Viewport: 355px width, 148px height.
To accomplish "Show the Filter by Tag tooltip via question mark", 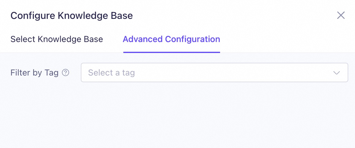I will [x=65, y=72].
